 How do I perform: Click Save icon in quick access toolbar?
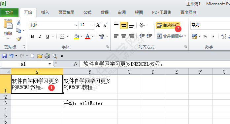coord(4,56)
